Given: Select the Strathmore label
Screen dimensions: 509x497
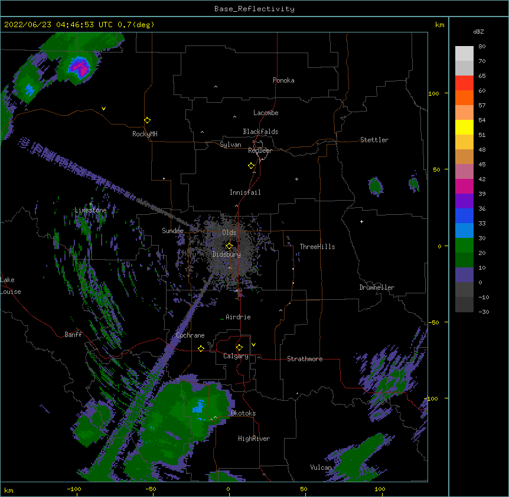Looking at the screenshot, I should [x=305, y=359].
